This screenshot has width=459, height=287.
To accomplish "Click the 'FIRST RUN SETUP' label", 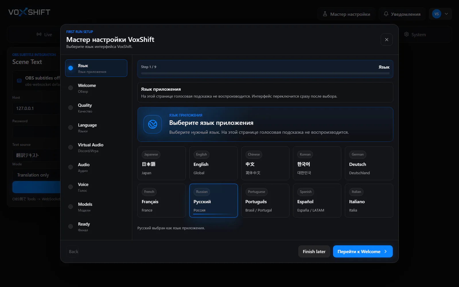I will (79, 32).
